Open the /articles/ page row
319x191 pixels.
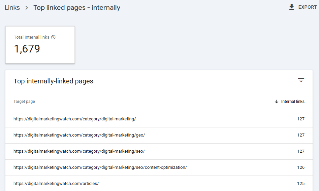159,184
